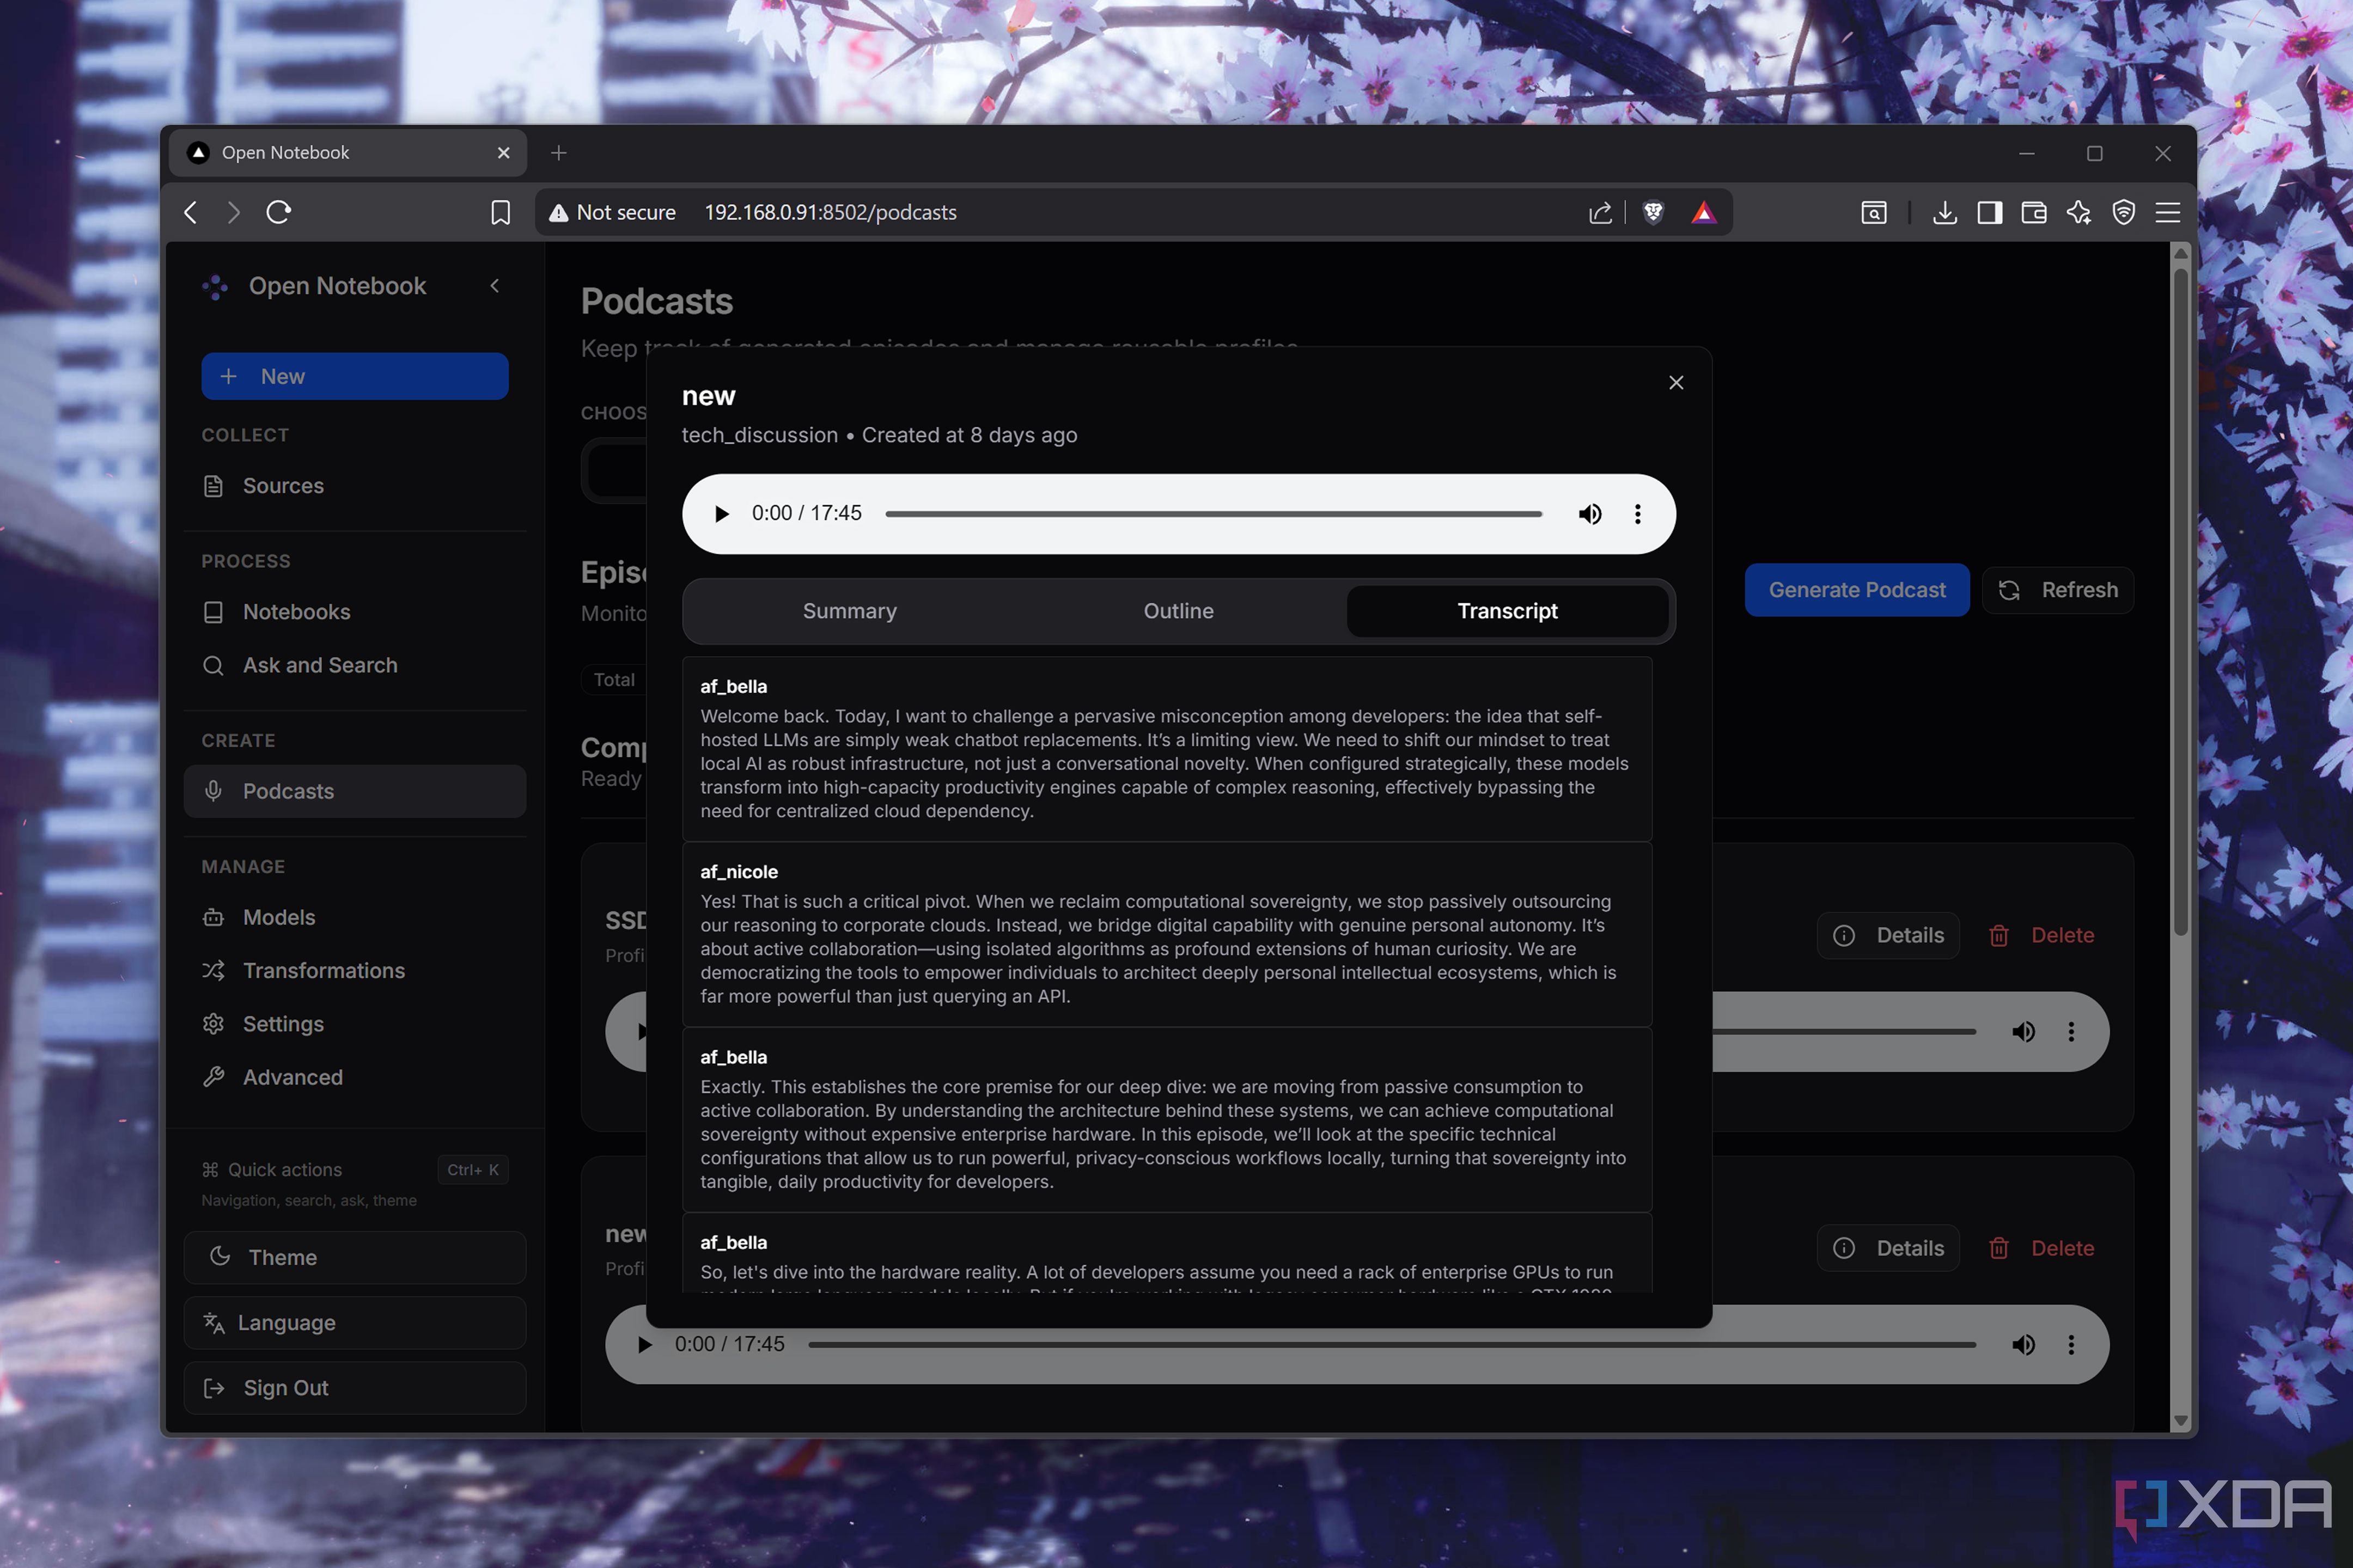Viewport: 2353px width, 1568px height.
Task: Open Notebooks in the sidebar
Action: (x=355, y=612)
